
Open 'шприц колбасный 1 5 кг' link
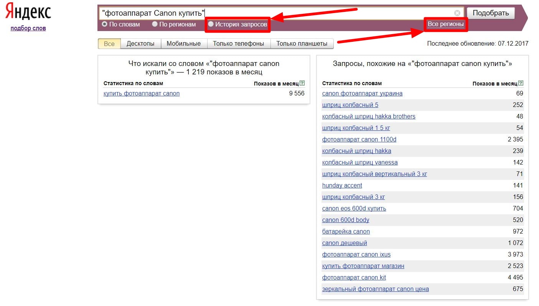click(x=356, y=128)
